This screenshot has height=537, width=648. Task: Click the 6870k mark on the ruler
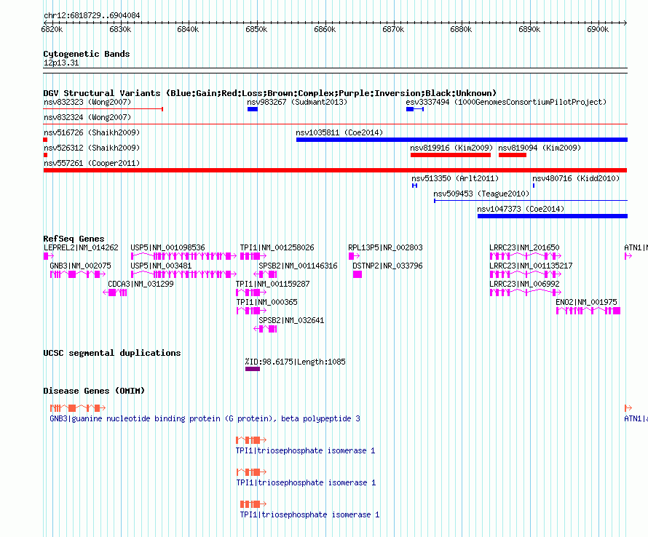[x=393, y=29]
